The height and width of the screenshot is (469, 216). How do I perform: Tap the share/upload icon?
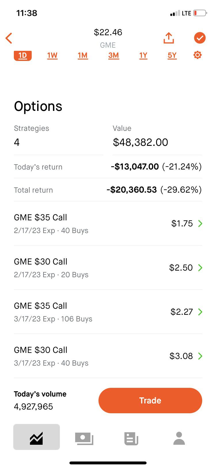coord(169,38)
